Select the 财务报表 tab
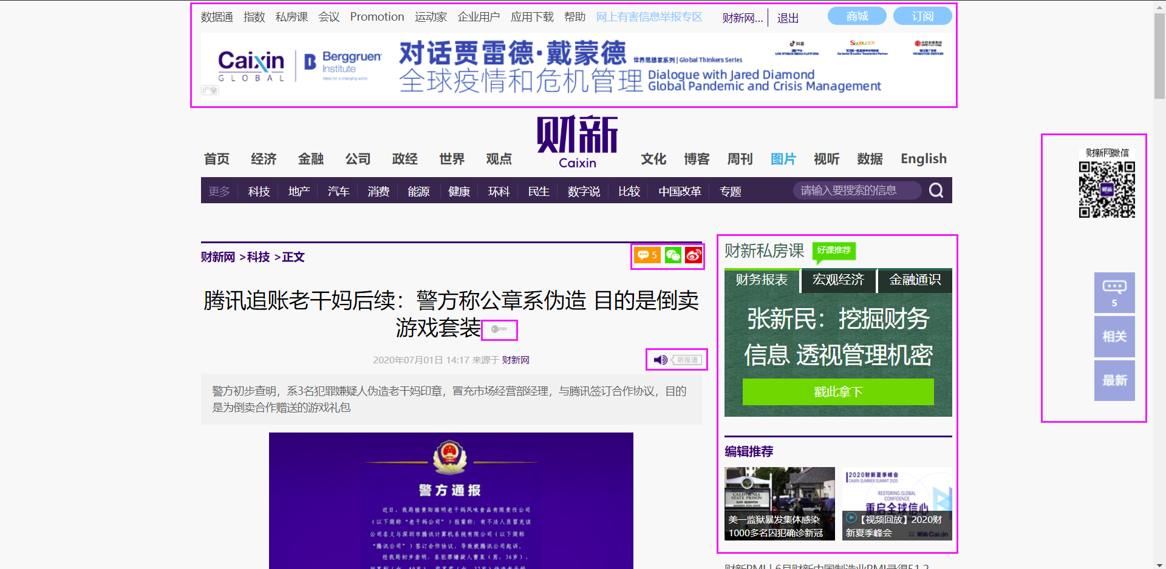Screen dimensions: 1166x569 pyautogui.click(x=762, y=280)
